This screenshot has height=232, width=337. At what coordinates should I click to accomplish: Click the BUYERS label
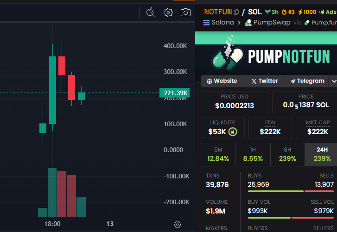click(257, 228)
